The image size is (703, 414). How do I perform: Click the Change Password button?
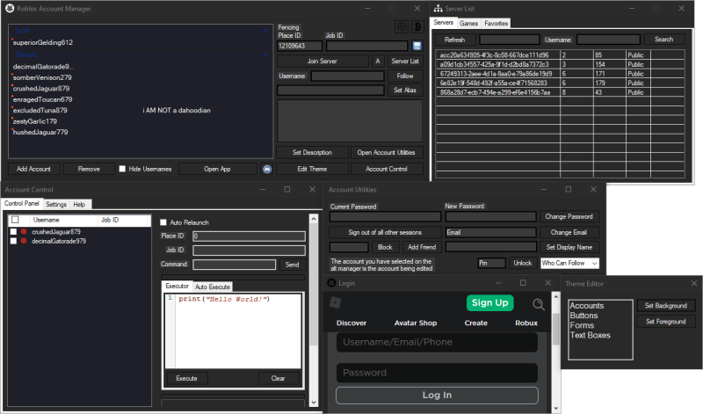569,216
